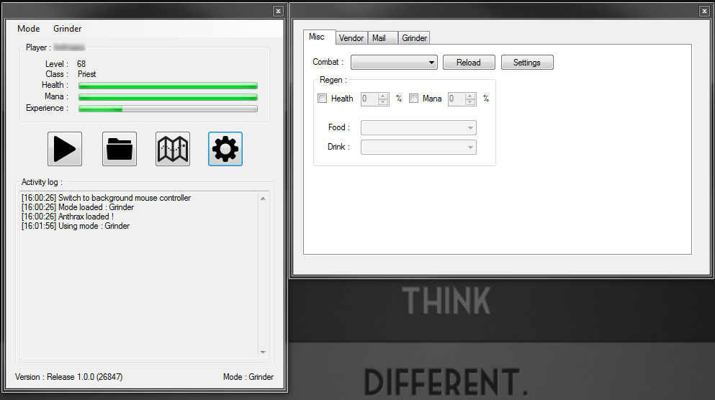Open the Mode menu
The width and height of the screenshot is (715, 400).
[x=29, y=29]
